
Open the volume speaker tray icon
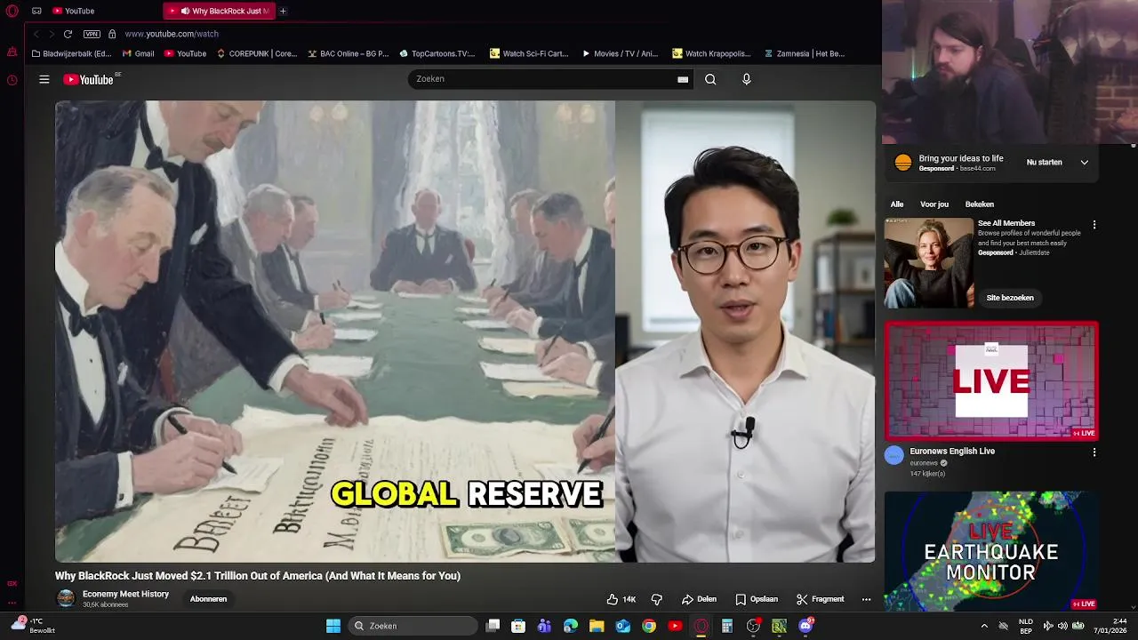pyautogui.click(x=1062, y=626)
